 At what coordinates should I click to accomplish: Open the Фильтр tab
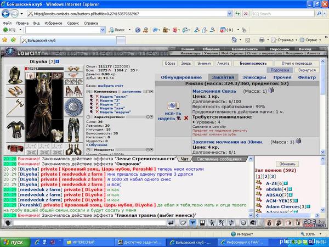(307, 77)
